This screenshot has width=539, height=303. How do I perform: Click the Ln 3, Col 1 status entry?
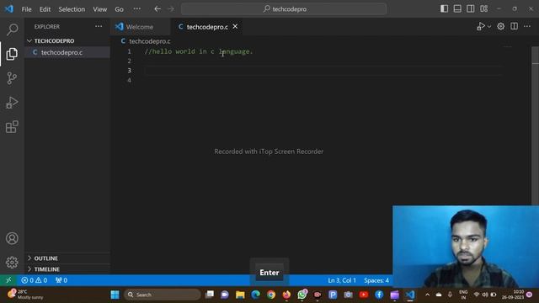coord(342,280)
